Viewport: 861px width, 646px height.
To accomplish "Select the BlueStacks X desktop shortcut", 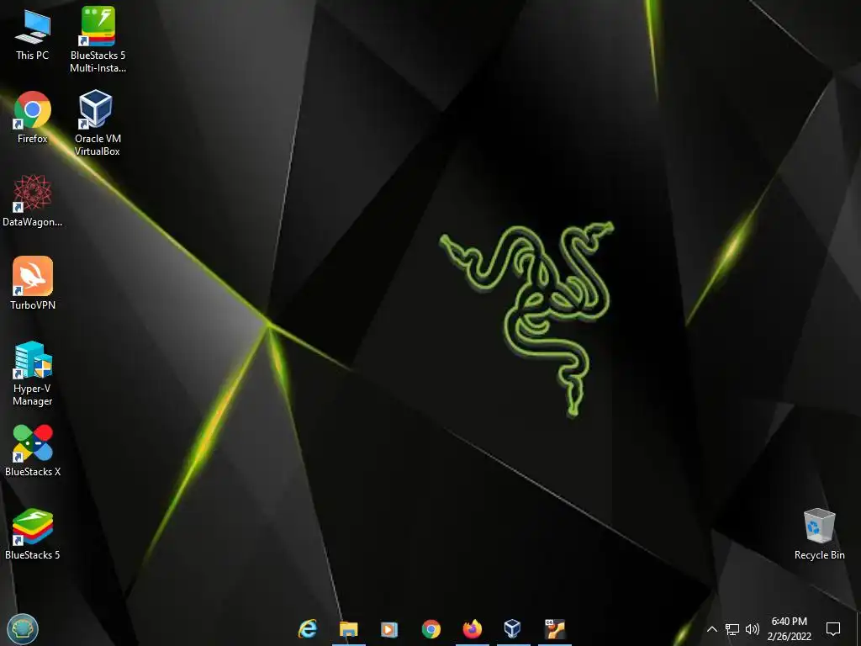I will point(33,451).
